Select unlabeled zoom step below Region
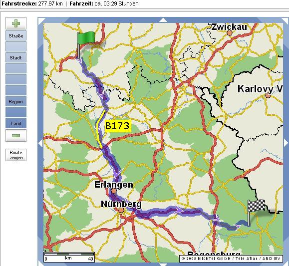Screen dimensions: 289x266 click(x=16, y=112)
